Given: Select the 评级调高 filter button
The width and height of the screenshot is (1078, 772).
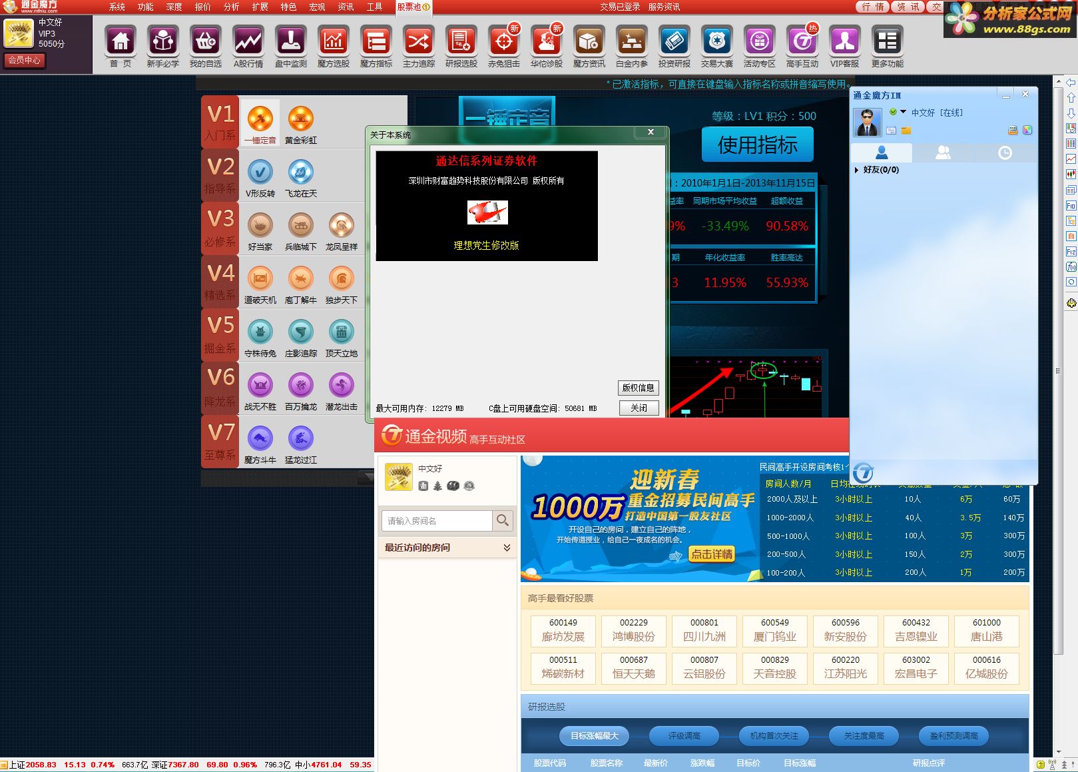Looking at the screenshot, I should [684, 735].
